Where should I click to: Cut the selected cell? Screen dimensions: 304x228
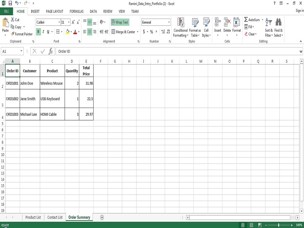click(x=15, y=19)
